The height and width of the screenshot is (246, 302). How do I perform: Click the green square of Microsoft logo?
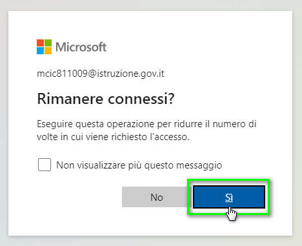(x=48, y=43)
